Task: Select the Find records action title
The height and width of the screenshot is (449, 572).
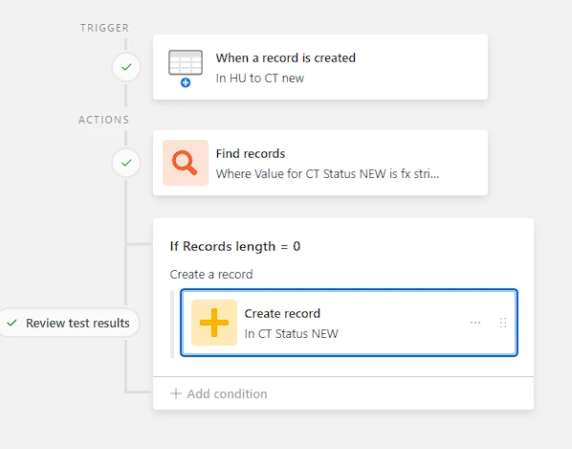Action: [x=251, y=154]
